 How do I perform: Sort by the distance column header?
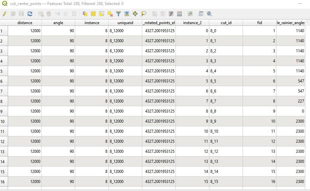(25, 23)
